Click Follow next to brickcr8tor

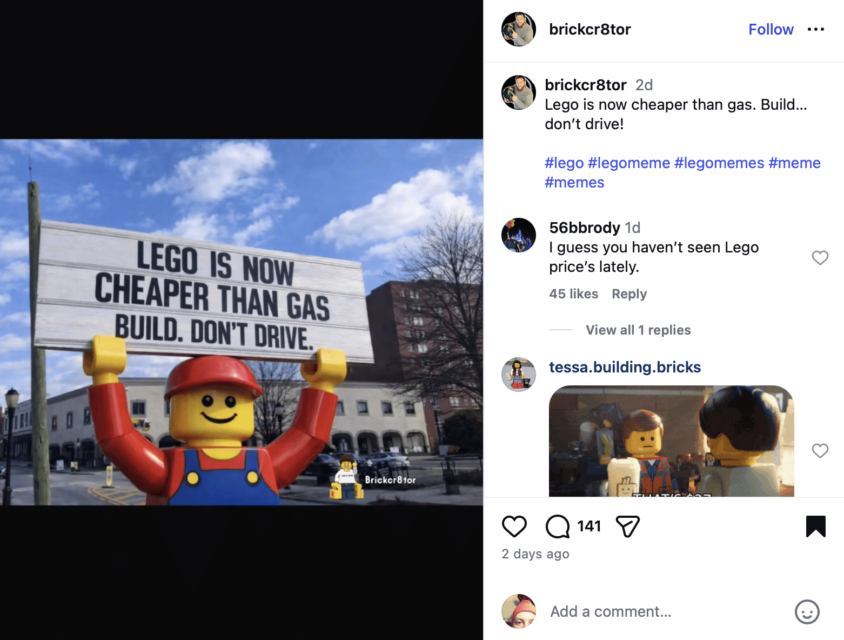[771, 29]
